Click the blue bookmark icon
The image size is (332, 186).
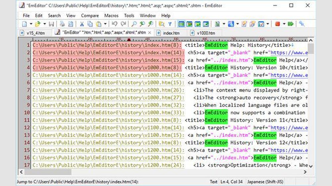point(231,24)
